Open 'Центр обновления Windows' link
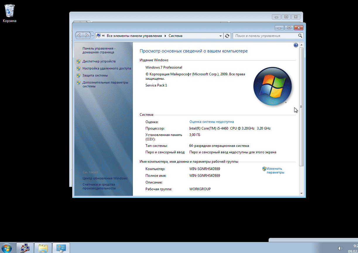Screen dimensions: 358x253 tap(105, 178)
